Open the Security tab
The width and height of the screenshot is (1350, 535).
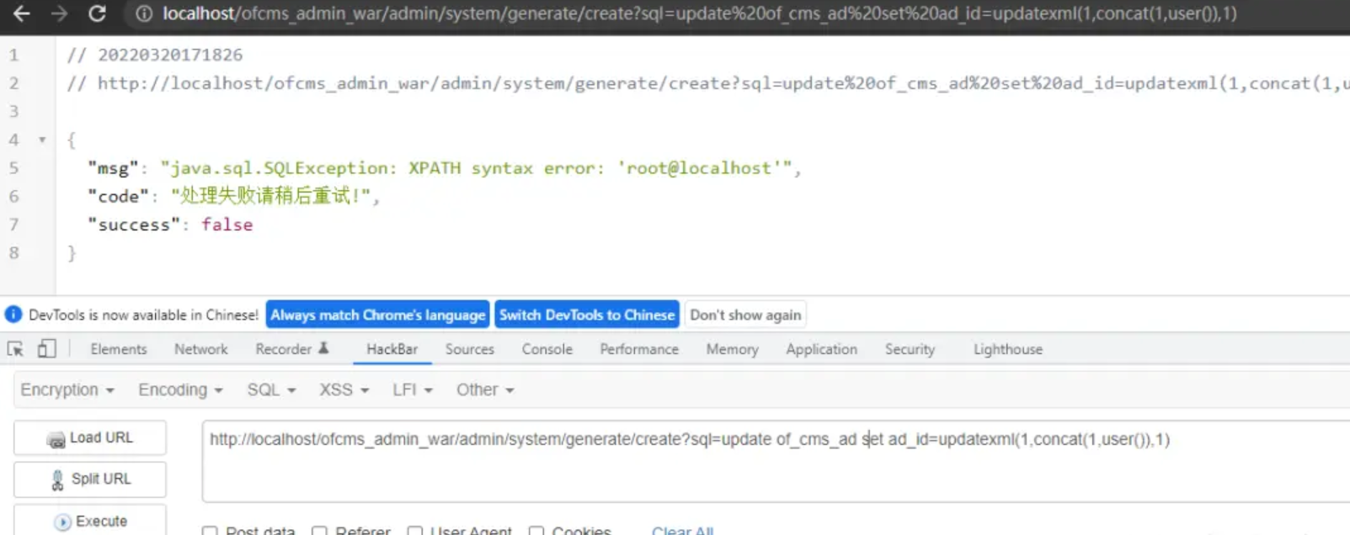(910, 349)
